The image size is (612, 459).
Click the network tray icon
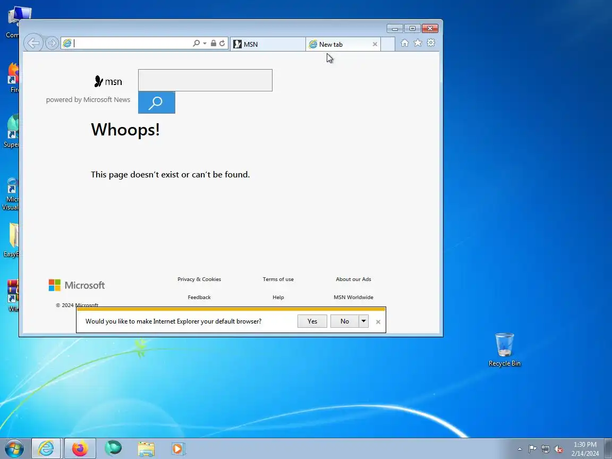coord(546,449)
